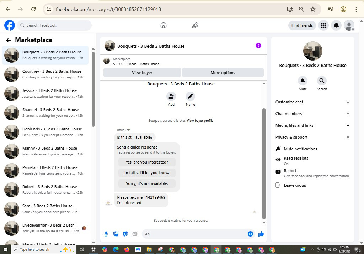Screen dimensions: 364x254
Task: Open the Friends icon in top navigation
Action: click(x=195, y=25)
